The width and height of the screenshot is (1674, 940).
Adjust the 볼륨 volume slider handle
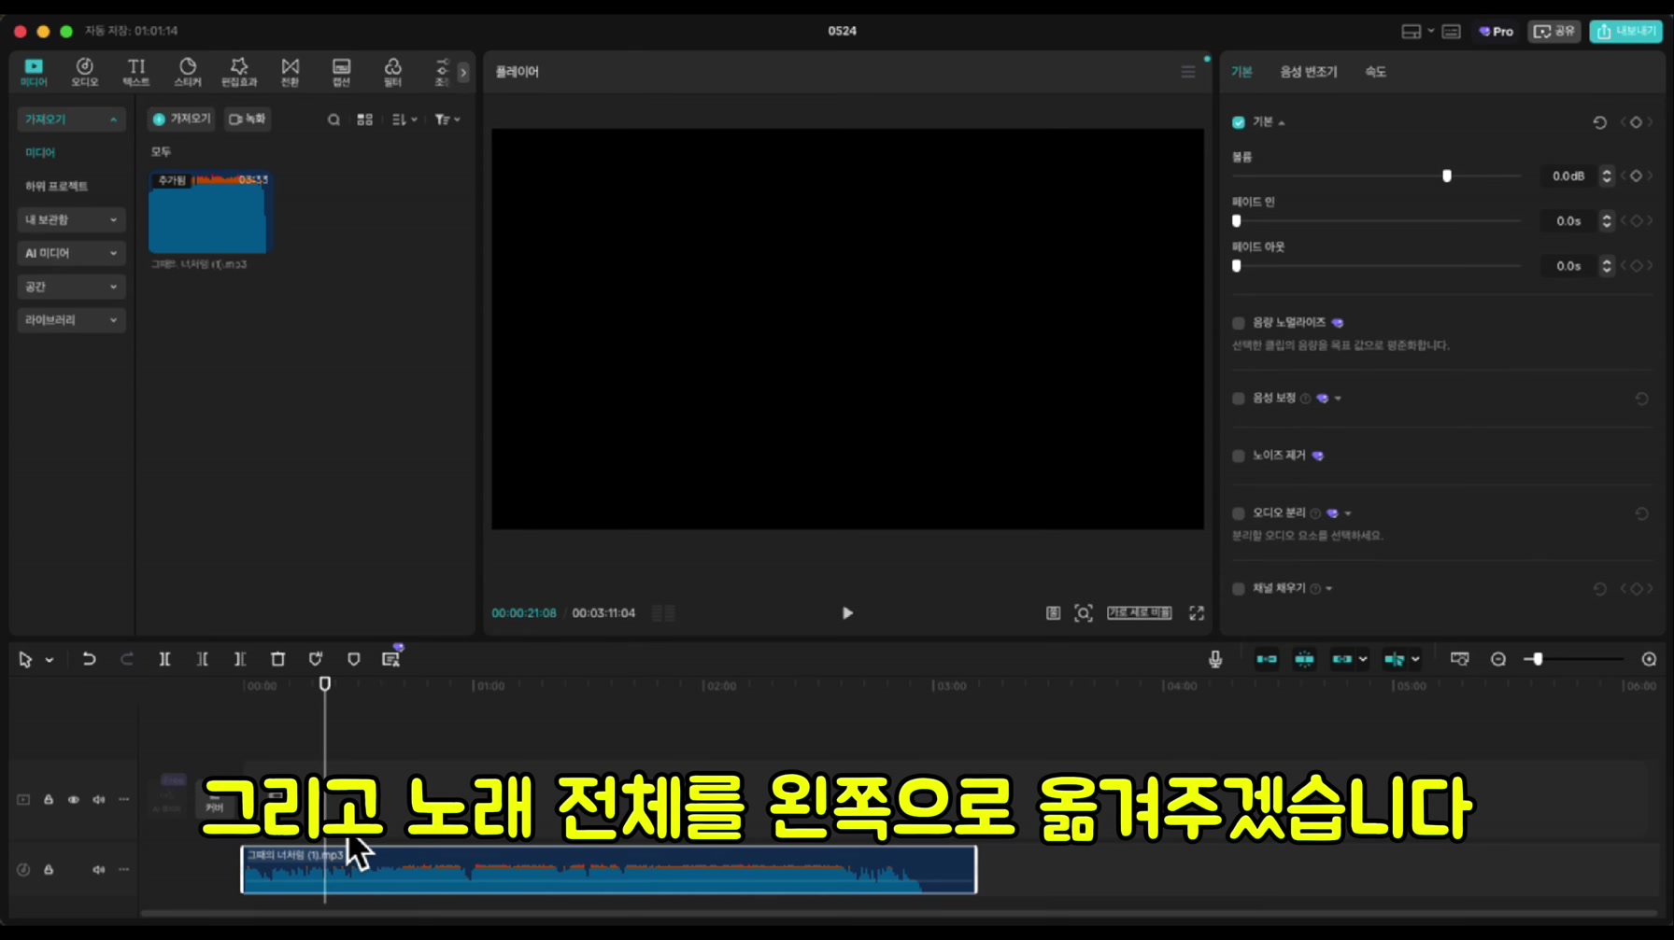[x=1447, y=175]
